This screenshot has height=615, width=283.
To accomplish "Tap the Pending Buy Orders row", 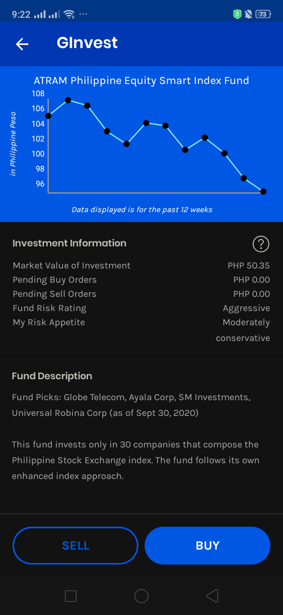I will 141,280.
